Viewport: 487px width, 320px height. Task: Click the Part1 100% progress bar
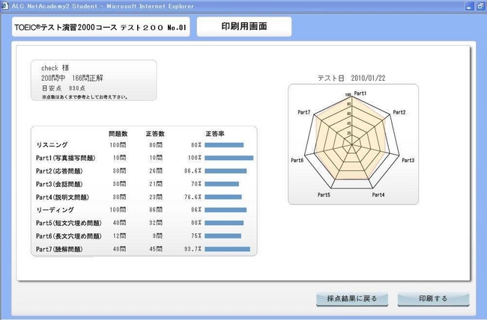click(x=229, y=158)
